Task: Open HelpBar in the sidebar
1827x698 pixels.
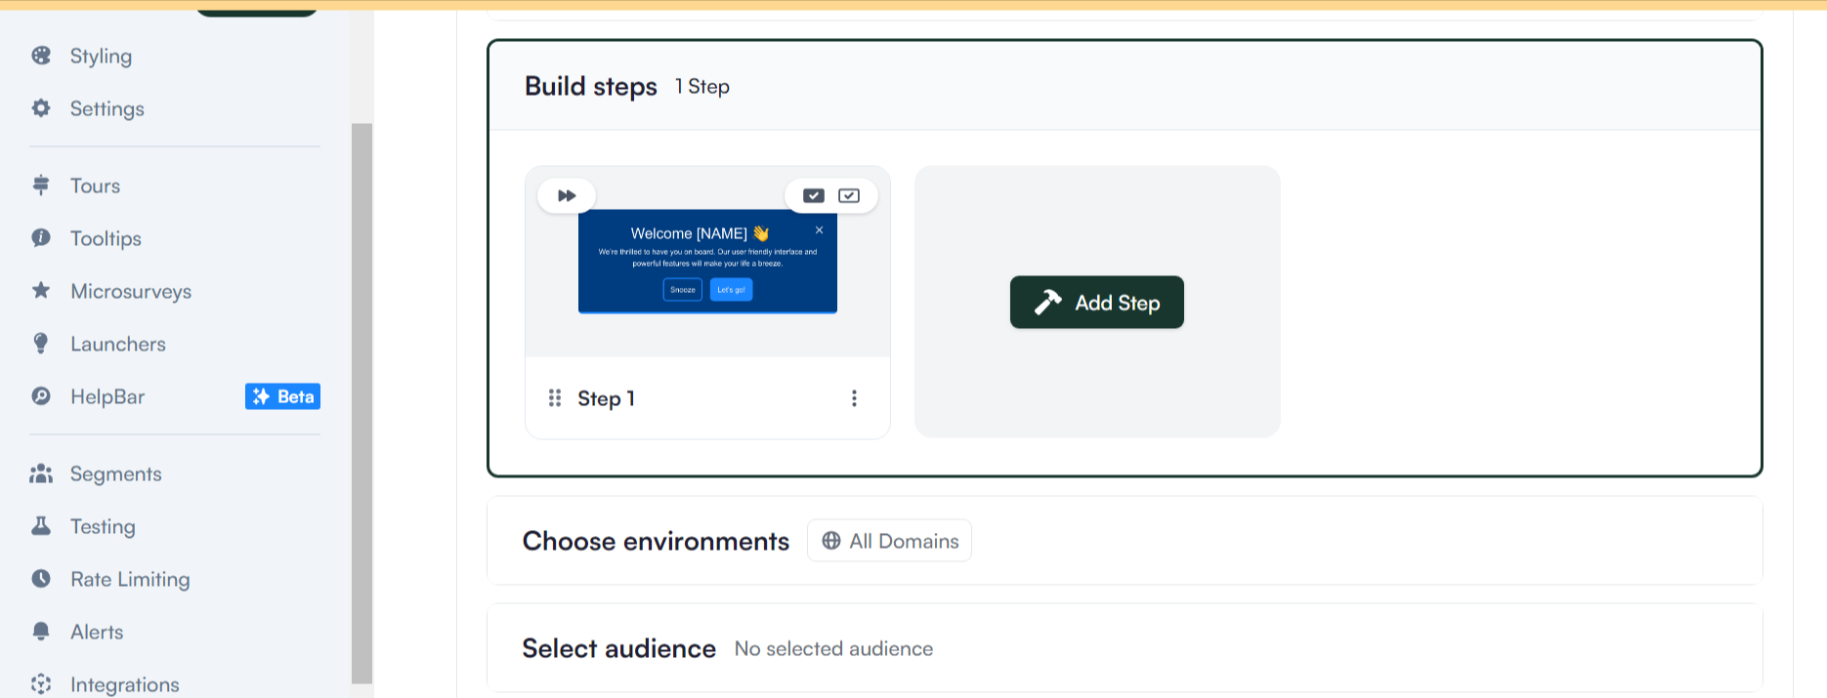Action: [107, 396]
